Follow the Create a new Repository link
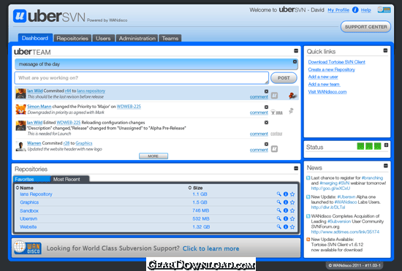The image size is (402, 271). click(332, 69)
